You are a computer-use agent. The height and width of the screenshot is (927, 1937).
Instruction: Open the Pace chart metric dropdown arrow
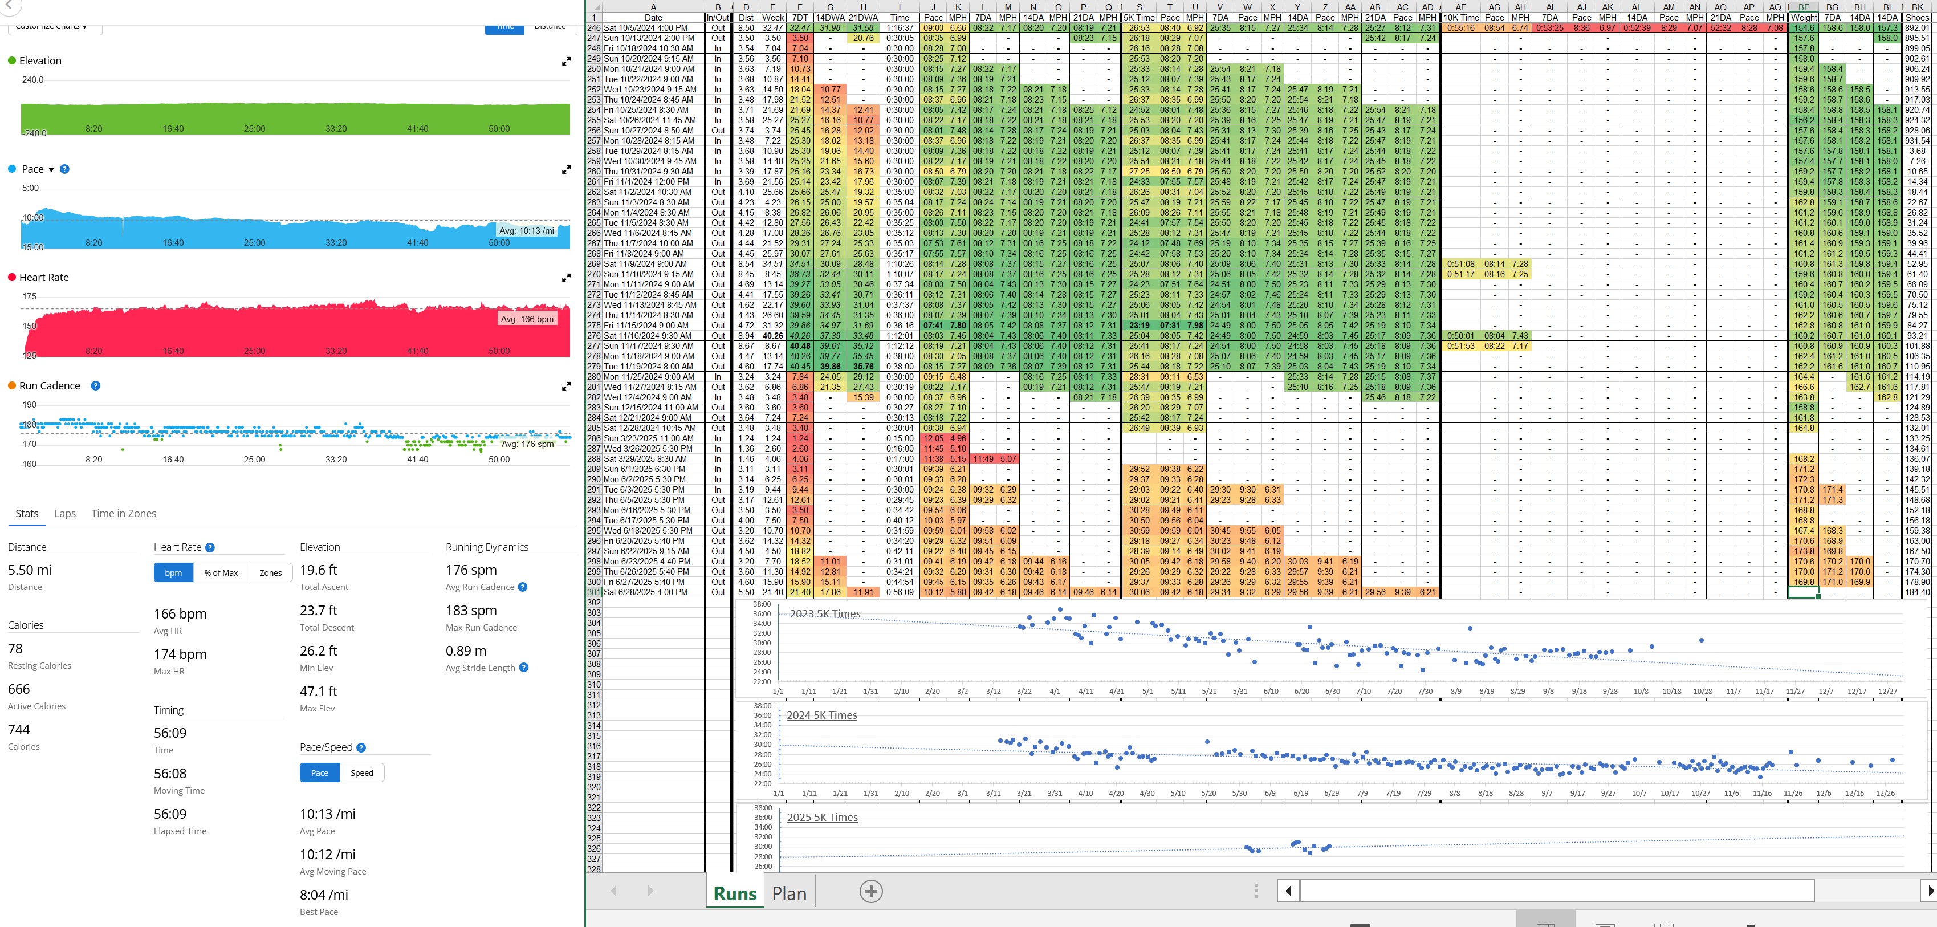[x=51, y=170]
